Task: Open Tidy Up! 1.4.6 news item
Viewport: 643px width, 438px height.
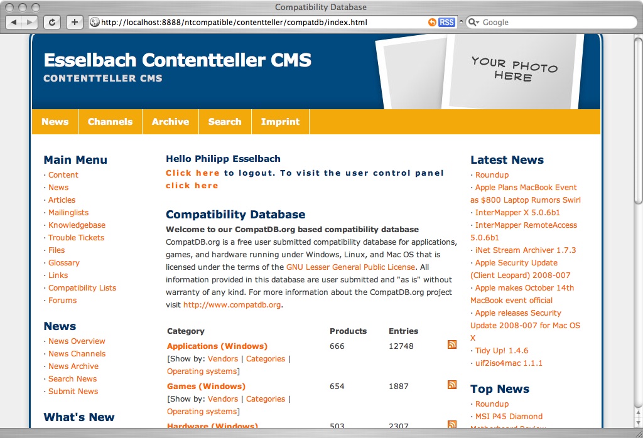Action: click(x=502, y=351)
